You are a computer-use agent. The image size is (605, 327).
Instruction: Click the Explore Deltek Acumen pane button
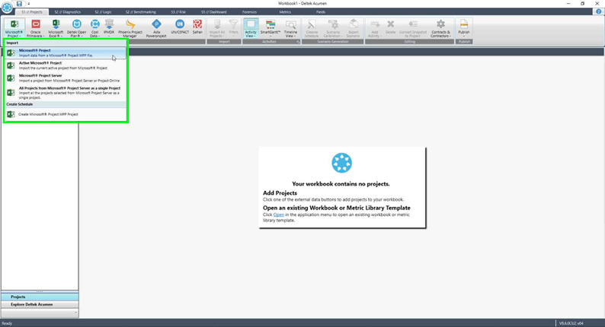click(x=40, y=304)
